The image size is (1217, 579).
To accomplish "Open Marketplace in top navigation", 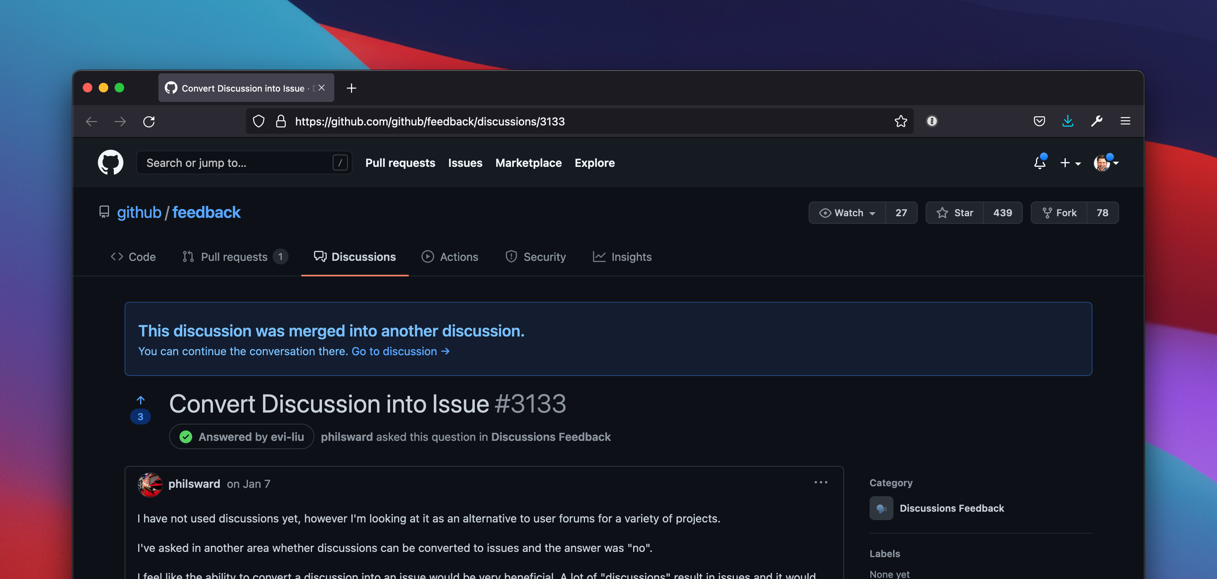I will (x=528, y=162).
